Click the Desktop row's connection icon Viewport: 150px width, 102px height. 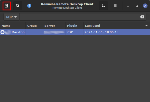coord(2,32)
